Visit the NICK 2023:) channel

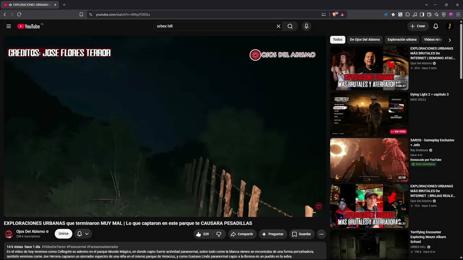[x=418, y=100]
